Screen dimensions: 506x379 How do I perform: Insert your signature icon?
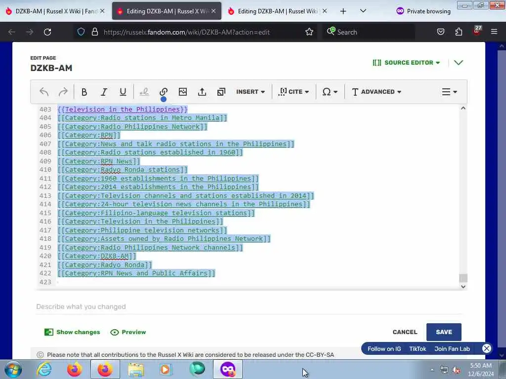[144, 92]
